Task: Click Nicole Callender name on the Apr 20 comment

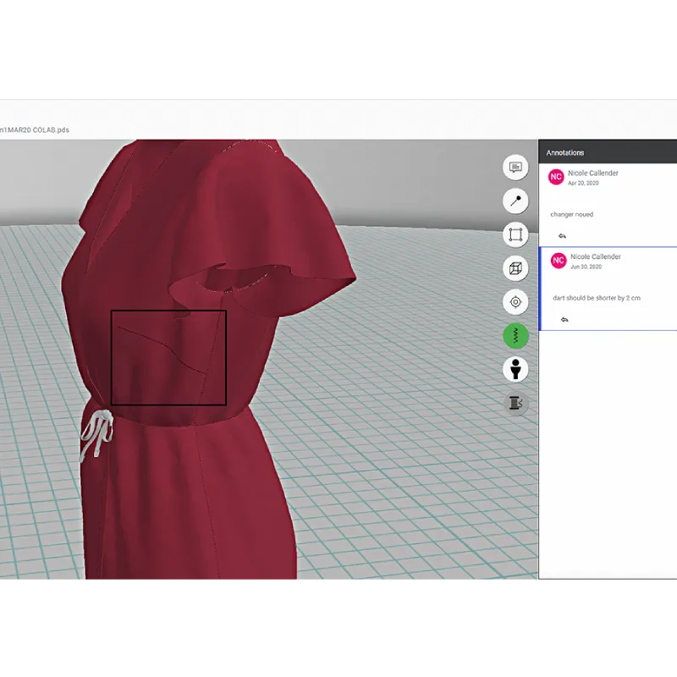Action: [x=593, y=173]
